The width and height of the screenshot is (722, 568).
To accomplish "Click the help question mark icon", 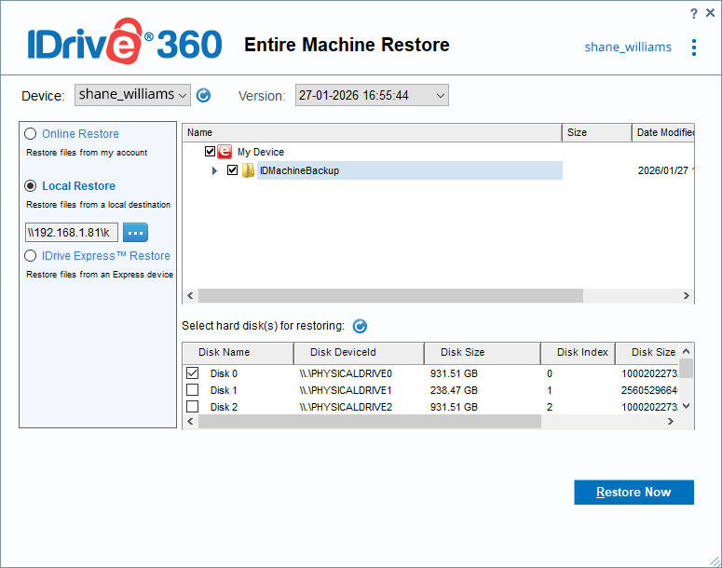I will pyautogui.click(x=693, y=13).
